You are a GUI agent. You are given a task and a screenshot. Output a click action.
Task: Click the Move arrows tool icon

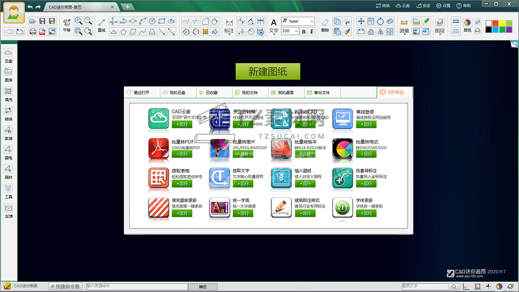[361, 21]
